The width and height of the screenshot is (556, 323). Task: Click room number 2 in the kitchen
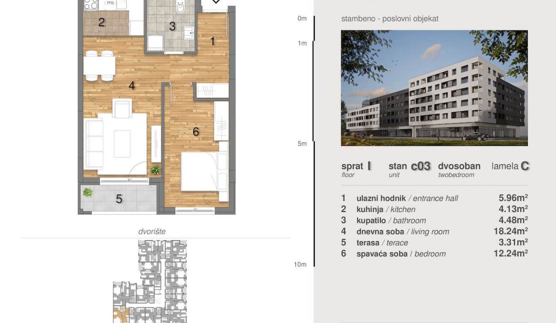coord(101,22)
